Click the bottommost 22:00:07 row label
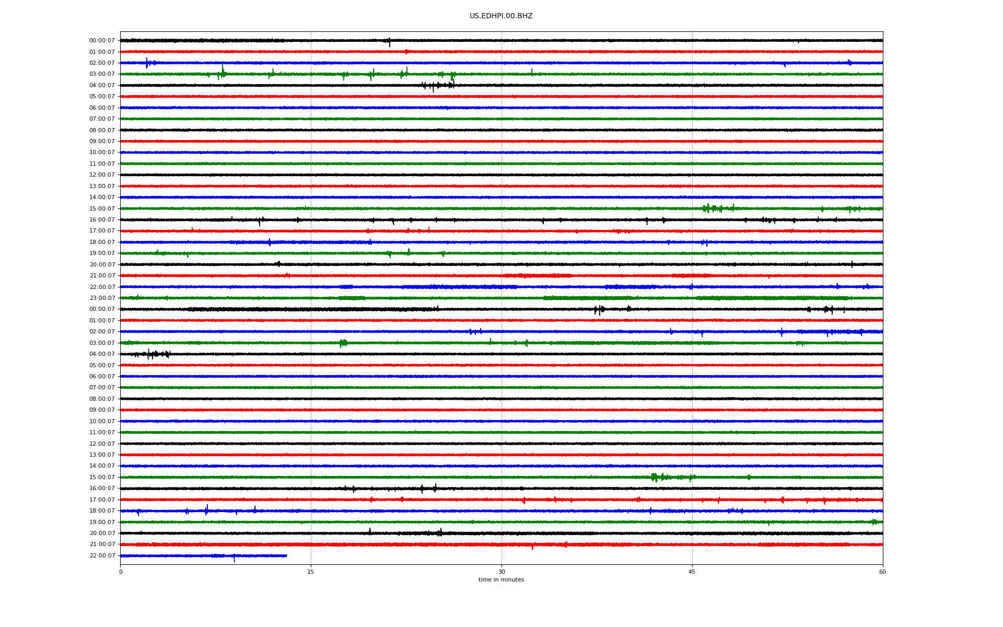1003x627 pixels. coord(102,556)
